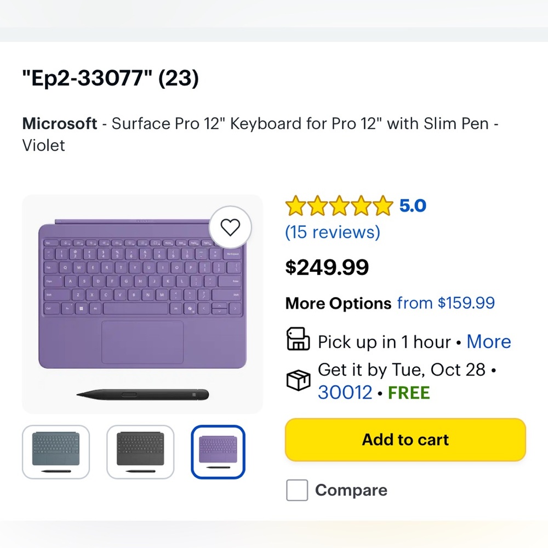This screenshot has width=548, height=548.
Task: Click the heart wishlist icon
Action: point(230,227)
